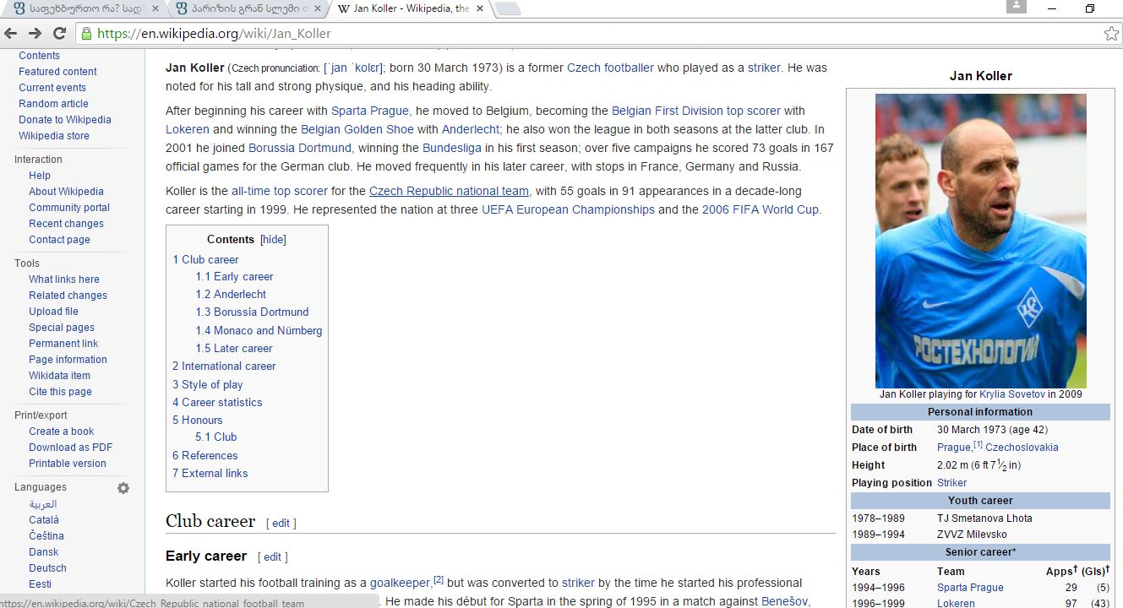Jump to '1.3 Borussia Dortmund' in Contents
The height and width of the screenshot is (608, 1123).
[x=252, y=312]
